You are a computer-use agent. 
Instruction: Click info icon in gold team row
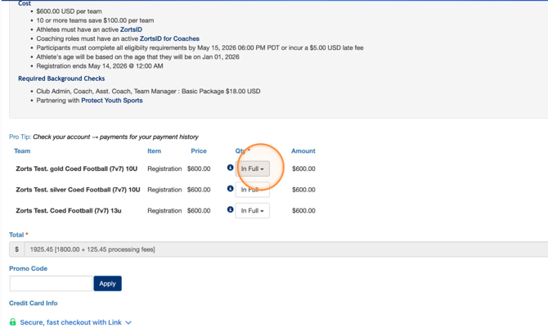click(x=230, y=168)
